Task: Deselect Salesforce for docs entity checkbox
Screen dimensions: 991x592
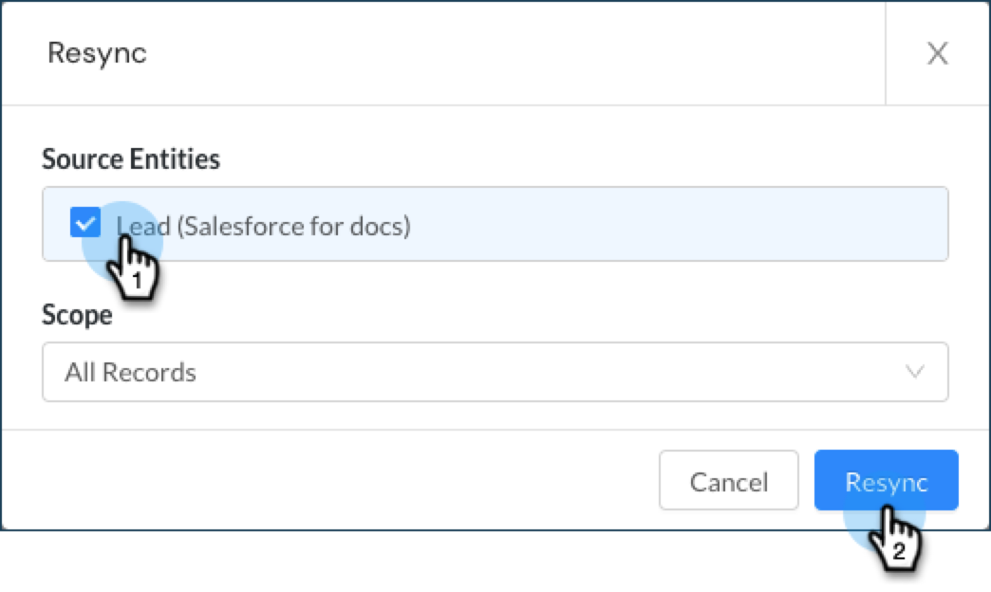Action: [85, 225]
